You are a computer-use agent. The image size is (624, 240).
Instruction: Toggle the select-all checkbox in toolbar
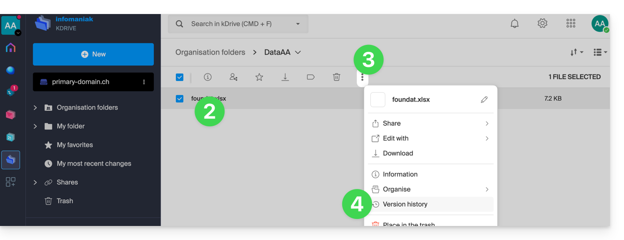click(180, 77)
